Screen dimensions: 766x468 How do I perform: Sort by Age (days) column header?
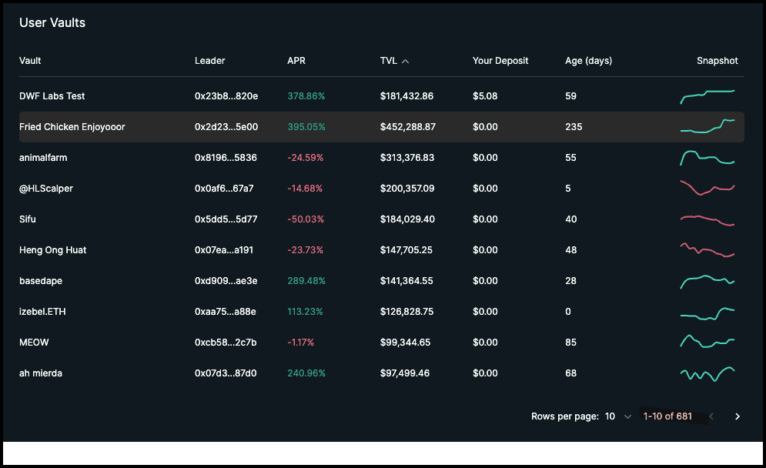588,61
